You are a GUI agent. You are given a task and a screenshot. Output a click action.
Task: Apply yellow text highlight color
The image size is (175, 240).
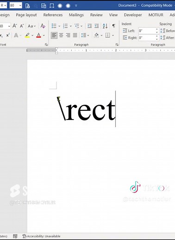(x=27, y=35)
